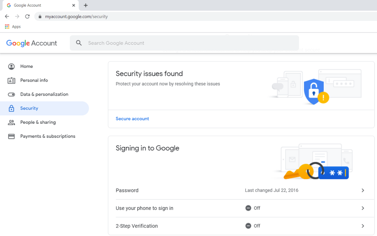This screenshot has width=377, height=236.
Task: Click the Home person icon in sidebar
Action: tap(11, 67)
